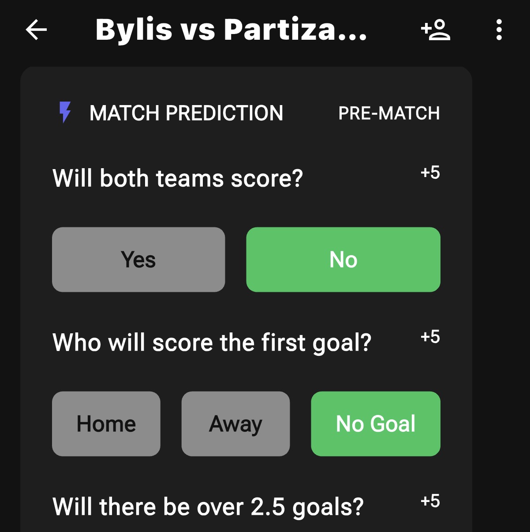
Task: Choose Away as first goal scorer
Action: [x=235, y=424]
